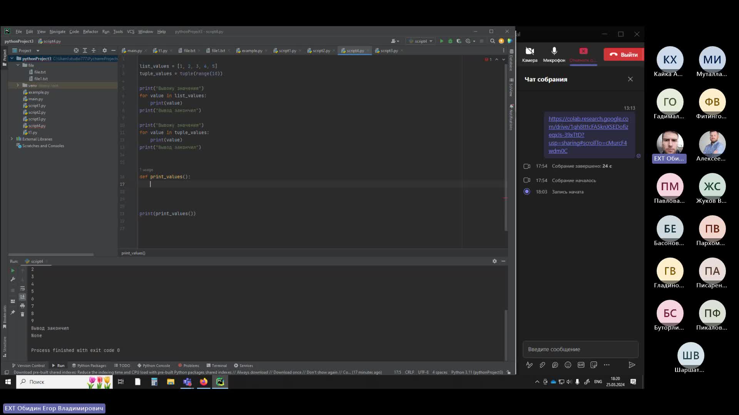Toggle the Bookmarks side tool button
This screenshot has width=739, height=415.
point(5,317)
